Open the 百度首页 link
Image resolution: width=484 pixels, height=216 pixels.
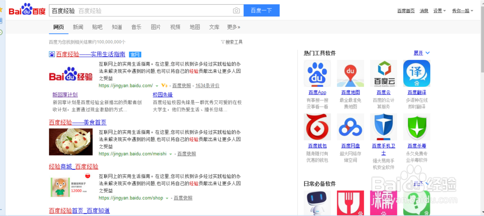tap(406, 11)
